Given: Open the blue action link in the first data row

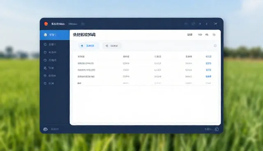Looking at the screenshot, I should 208,64.
